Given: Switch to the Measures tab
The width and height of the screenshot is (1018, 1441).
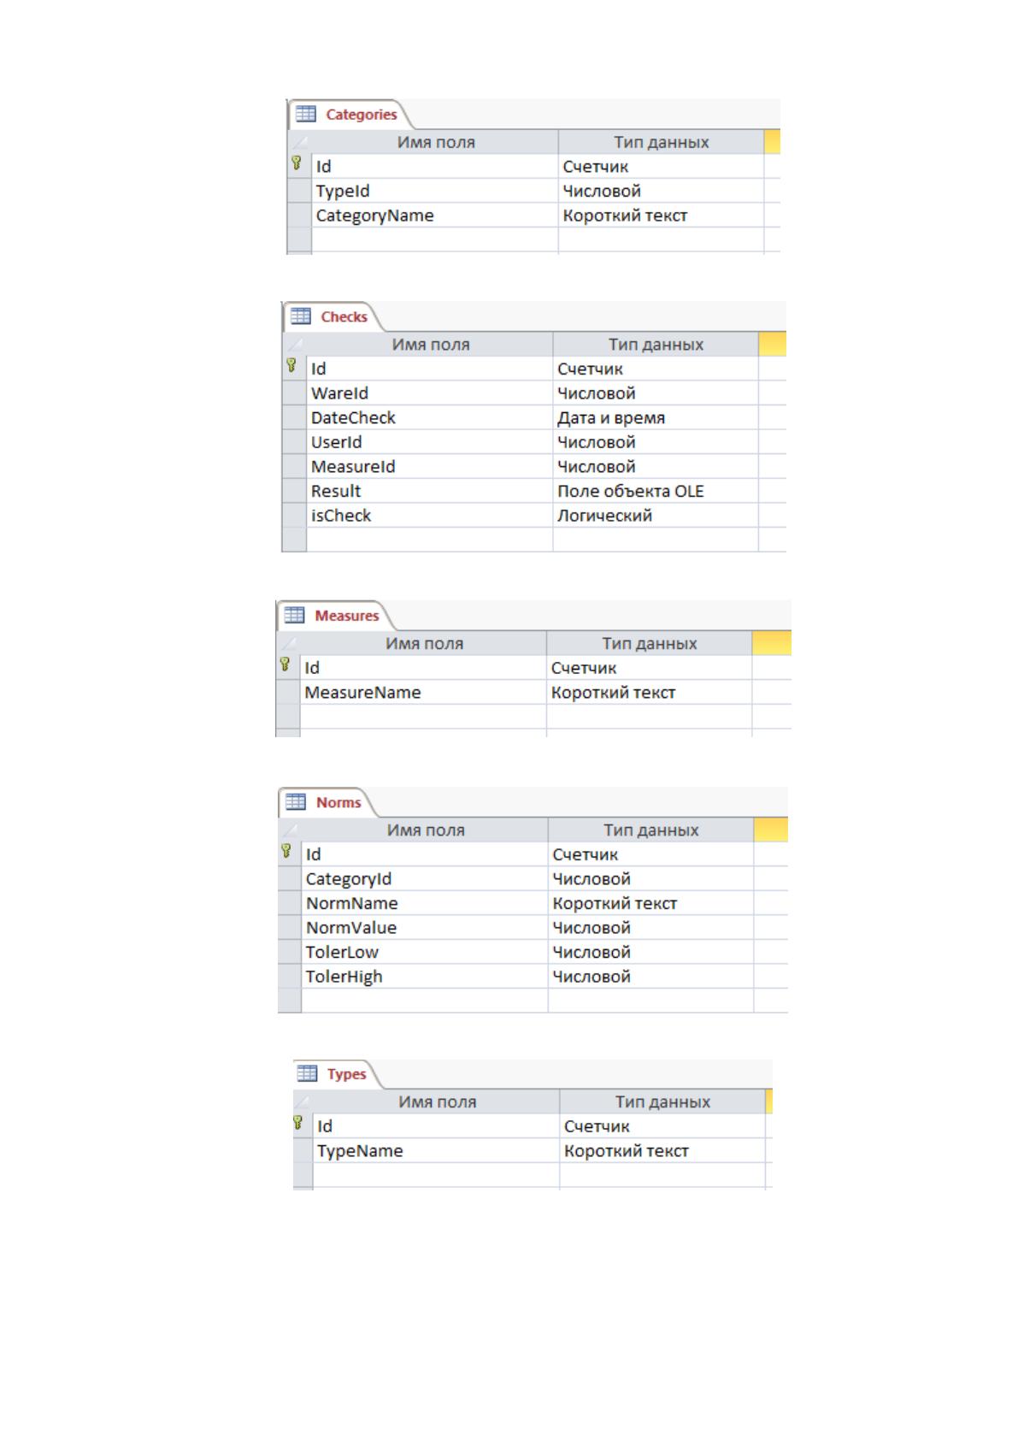Looking at the screenshot, I should pyautogui.click(x=336, y=616).
